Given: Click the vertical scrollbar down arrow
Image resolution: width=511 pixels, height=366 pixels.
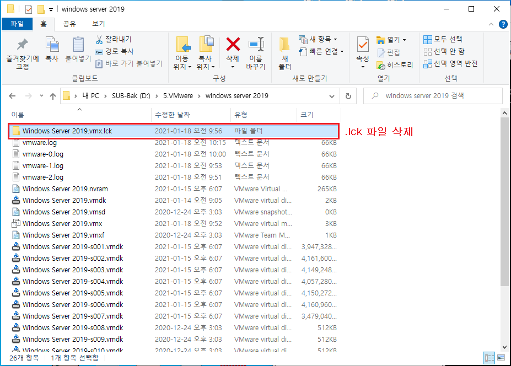Looking at the screenshot, I should coord(505,347).
